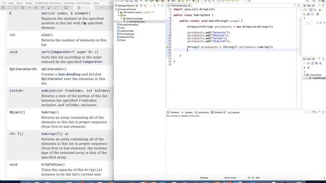Expand the ToArrayTest.java file node
Screen dimensions: 326x183
coord(124,21)
